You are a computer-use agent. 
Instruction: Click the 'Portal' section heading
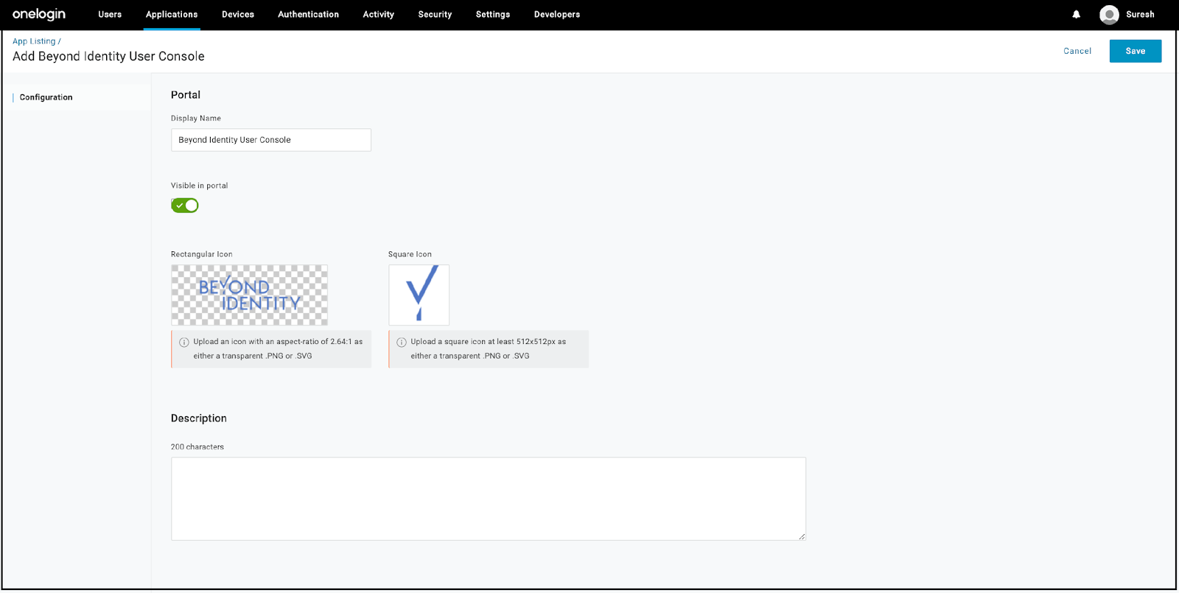point(186,95)
